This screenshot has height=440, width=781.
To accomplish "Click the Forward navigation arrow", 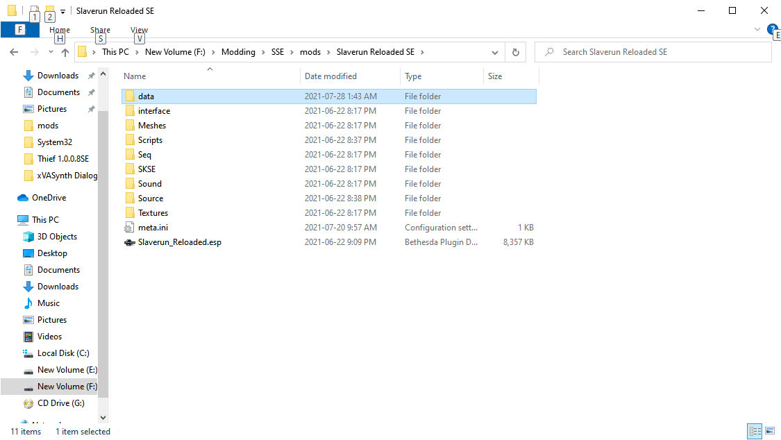I will (x=34, y=52).
